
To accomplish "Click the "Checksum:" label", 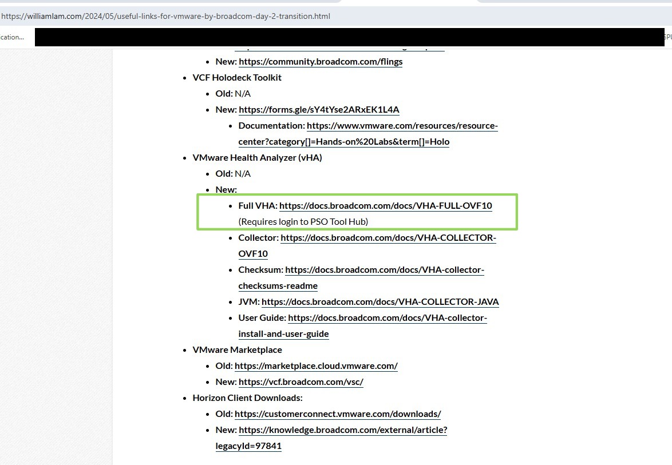I will pyautogui.click(x=261, y=270).
